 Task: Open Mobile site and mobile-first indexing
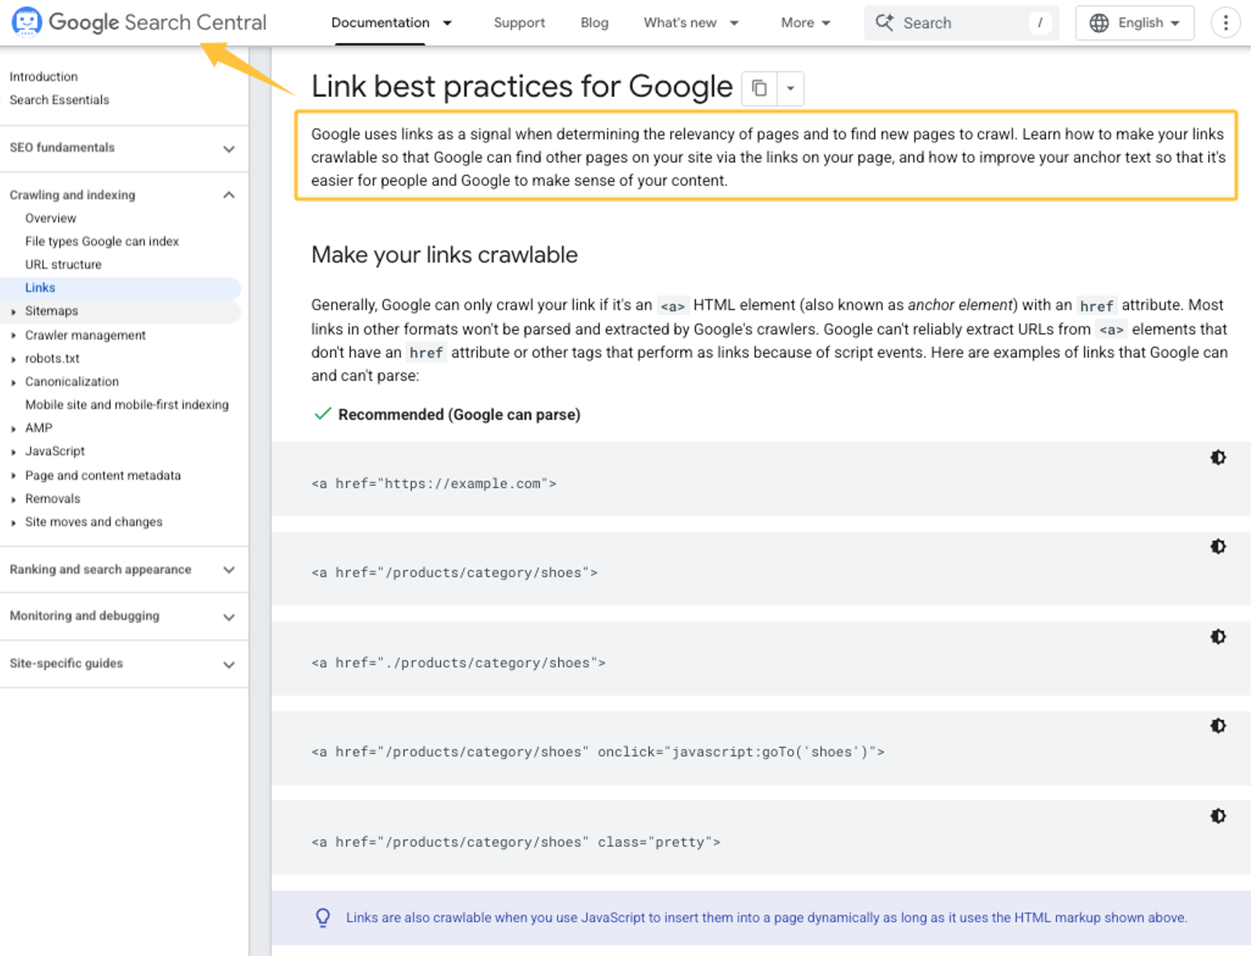point(127,405)
